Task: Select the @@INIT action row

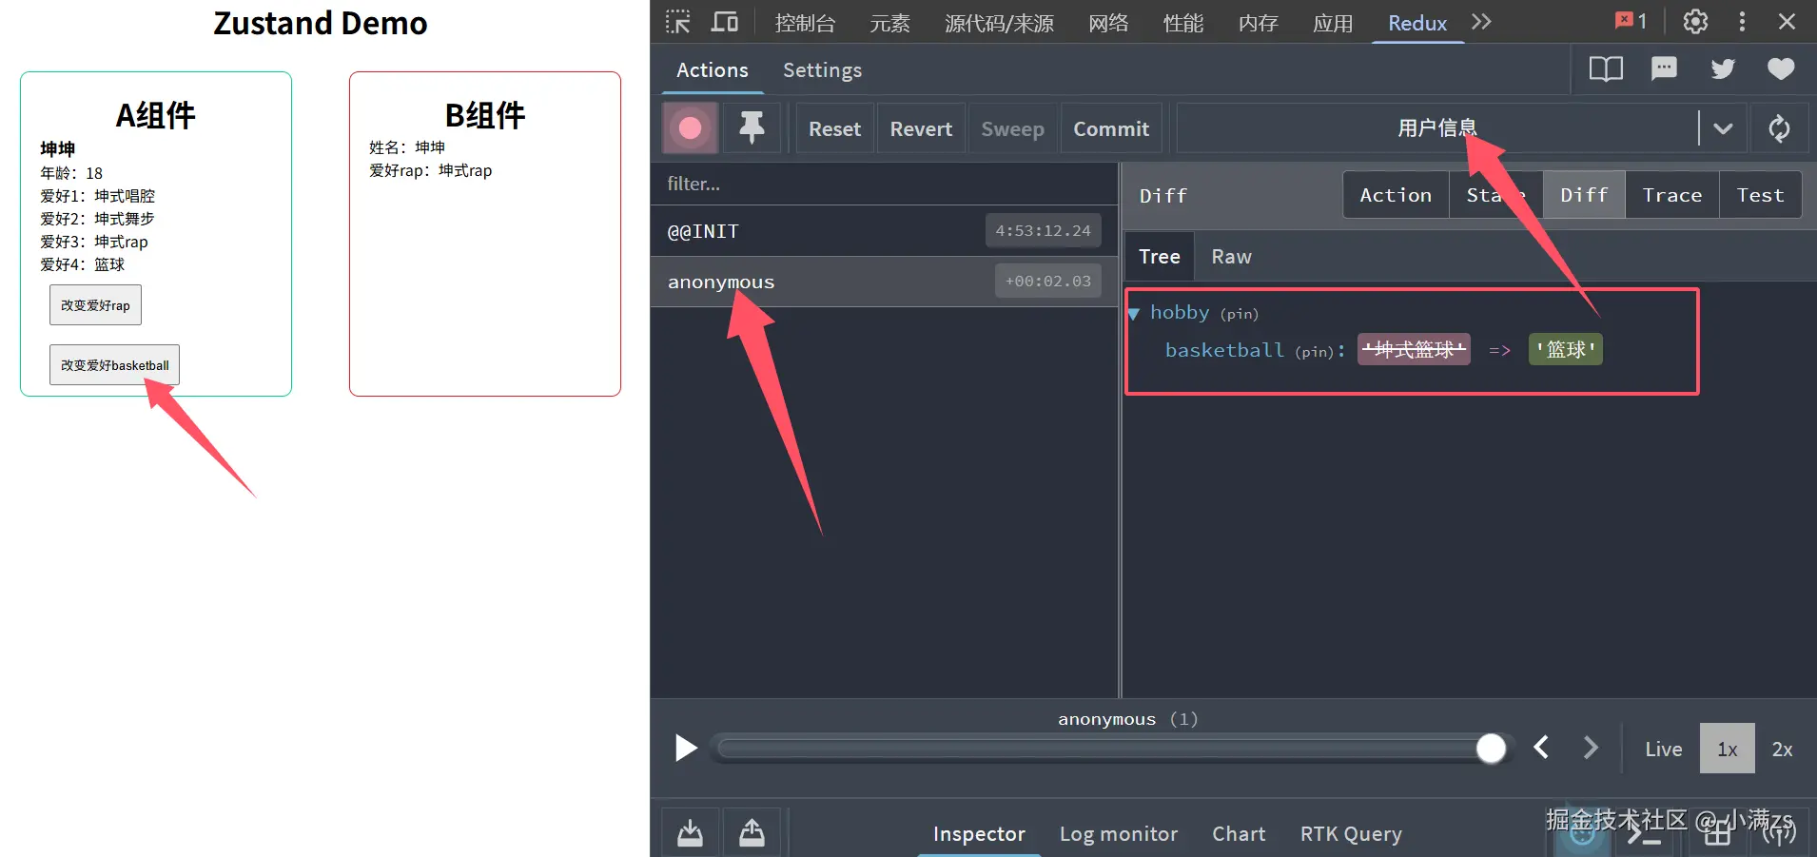Action: click(x=885, y=231)
